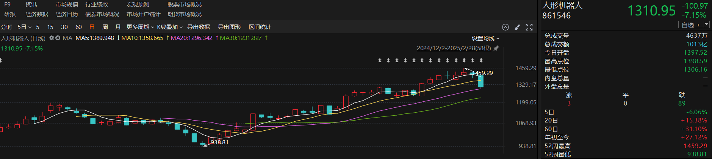
Task: Pin the date range with pushpin icon
Action: point(496,48)
